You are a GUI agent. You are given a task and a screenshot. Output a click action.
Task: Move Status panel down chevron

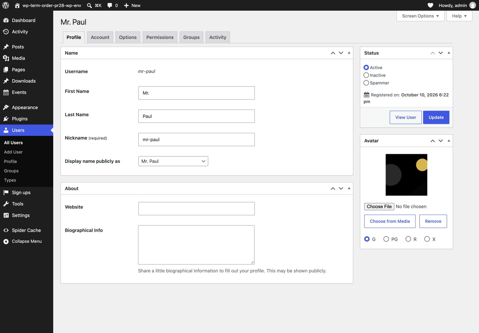pyautogui.click(x=441, y=53)
